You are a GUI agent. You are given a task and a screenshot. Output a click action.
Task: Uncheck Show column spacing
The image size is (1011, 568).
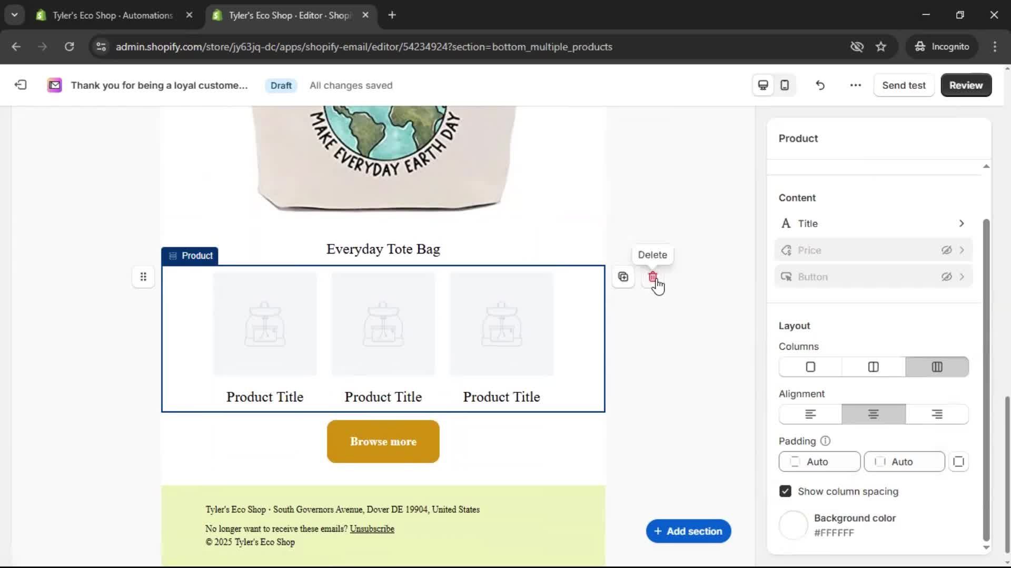coord(785,491)
